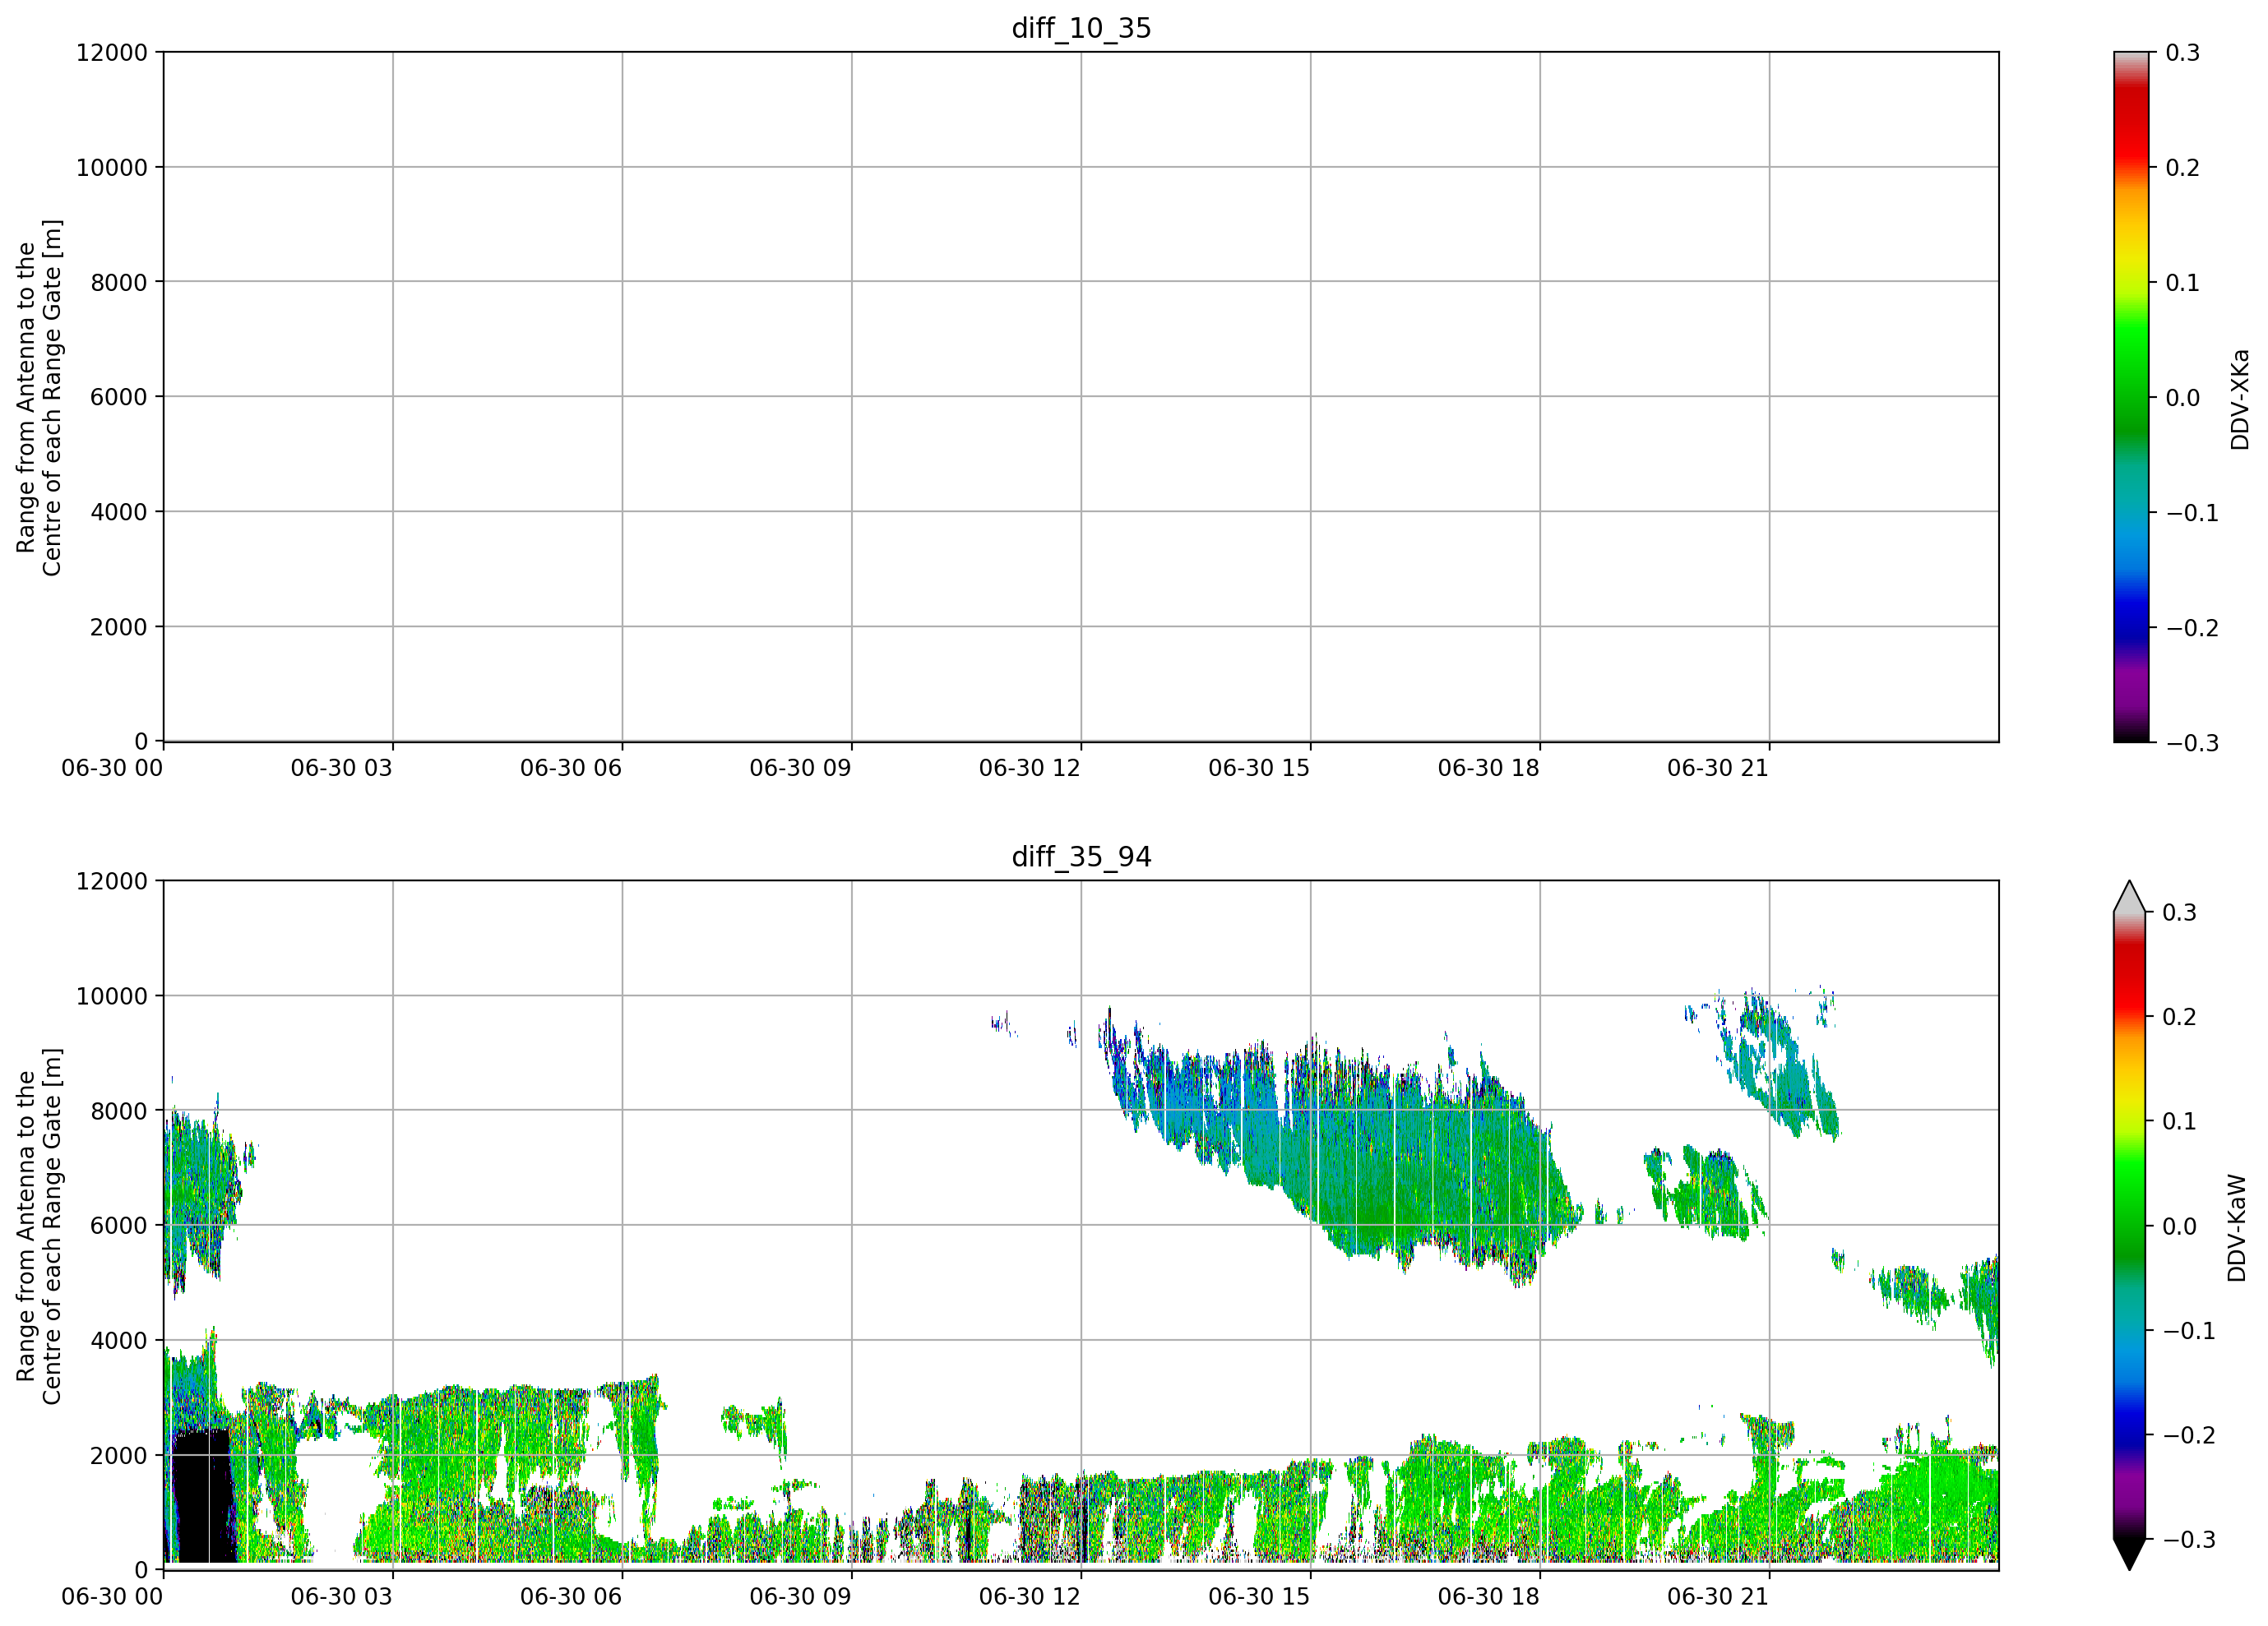Click the 0.3 tick on the DDV-XKa colorbar
The width and height of the screenshot is (2268, 1626).
2183,52
